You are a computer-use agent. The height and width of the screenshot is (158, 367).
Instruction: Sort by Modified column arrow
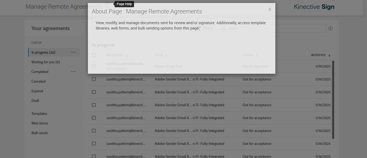point(329,55)
